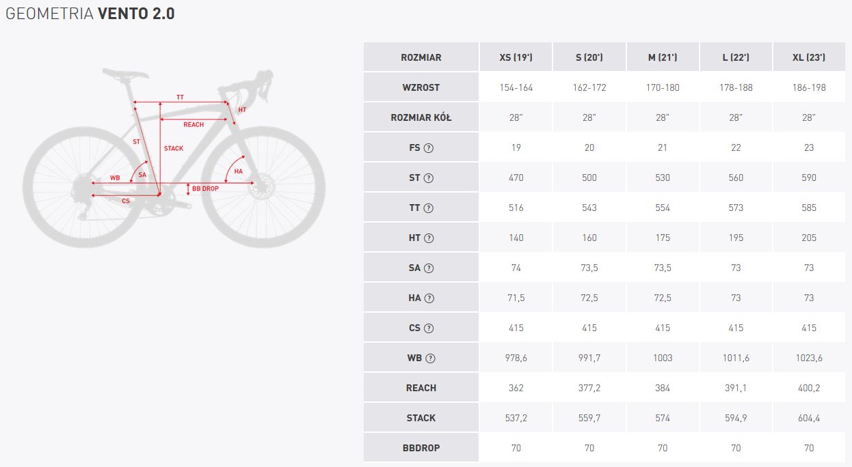The image size is (852, 467).
Task: Open the CS help icon
Action: pos(429,328)
